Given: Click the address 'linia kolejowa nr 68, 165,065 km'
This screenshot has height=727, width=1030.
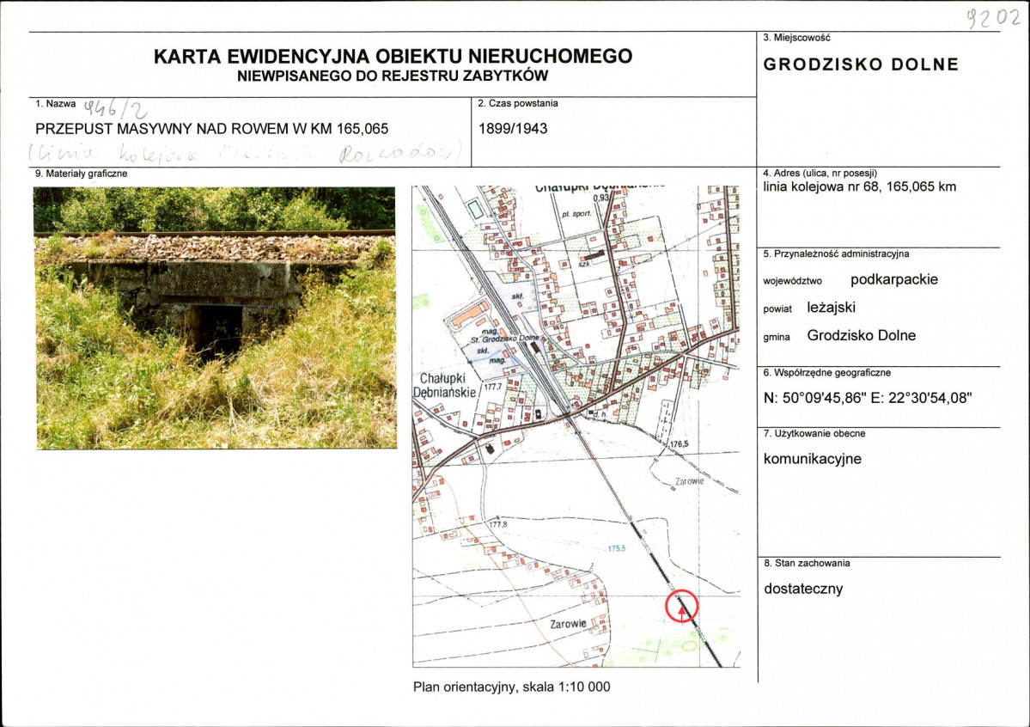Looking at the screenshot, I should point(859,186).
